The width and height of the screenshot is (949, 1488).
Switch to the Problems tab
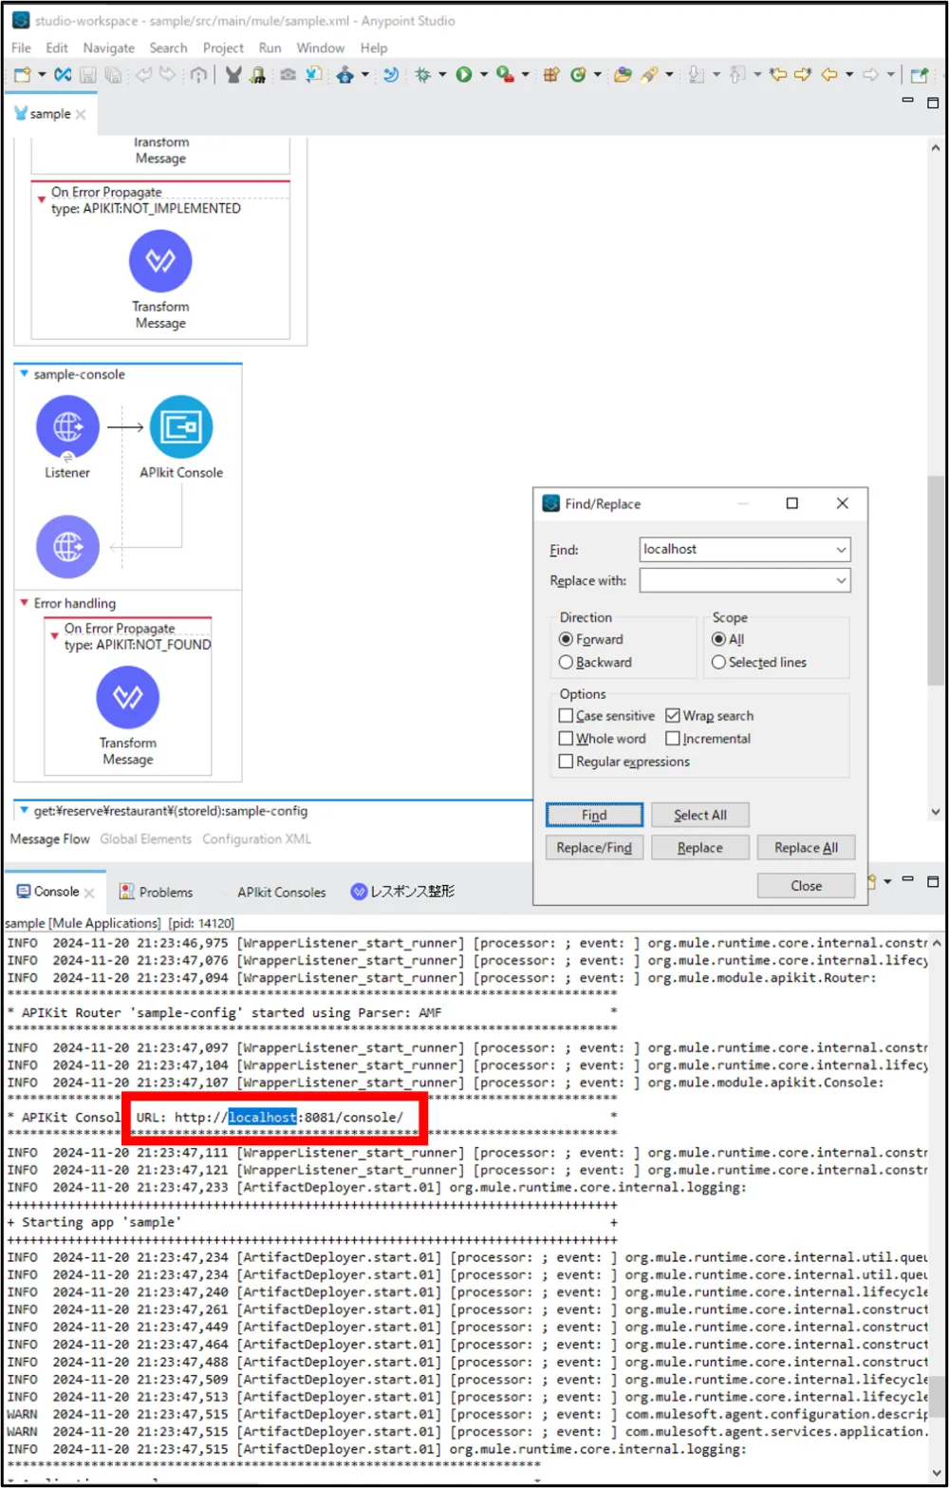pyautogui.click(x=156, y=893)
